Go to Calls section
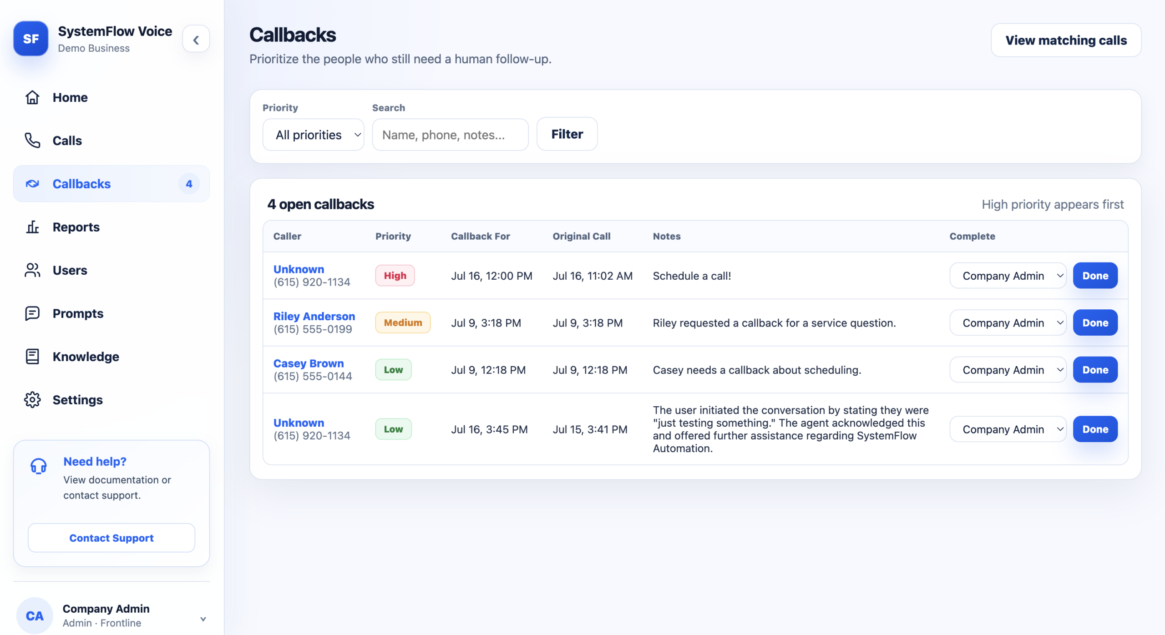The height and width of the screenshot is (635, 1165). (111, 141)
